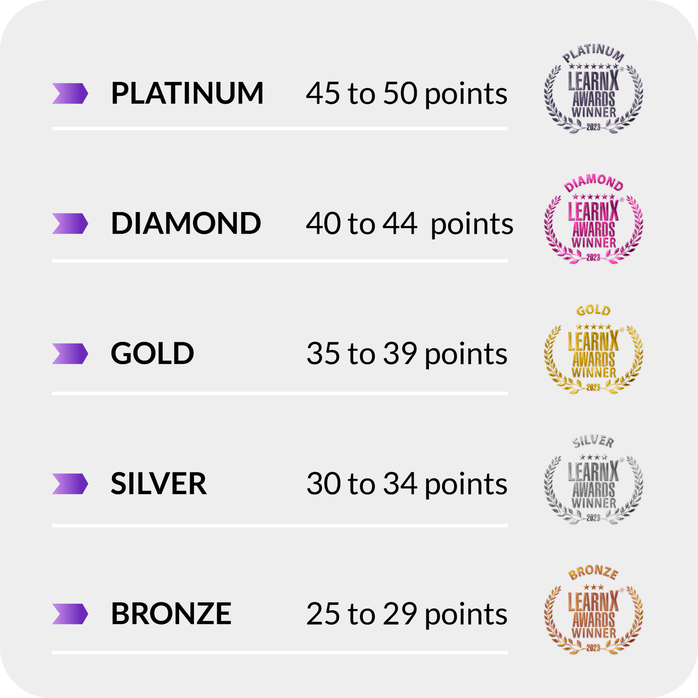
Task: Click the Bronze LearnX award badge
Action: coord(593,611)
